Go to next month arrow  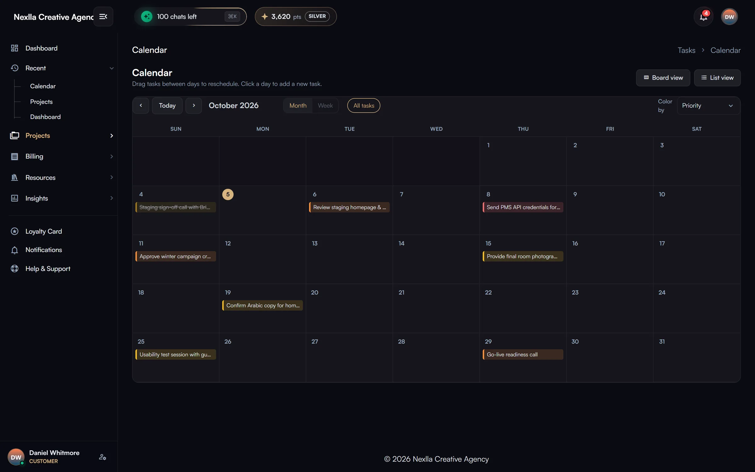tap(193, 106)
